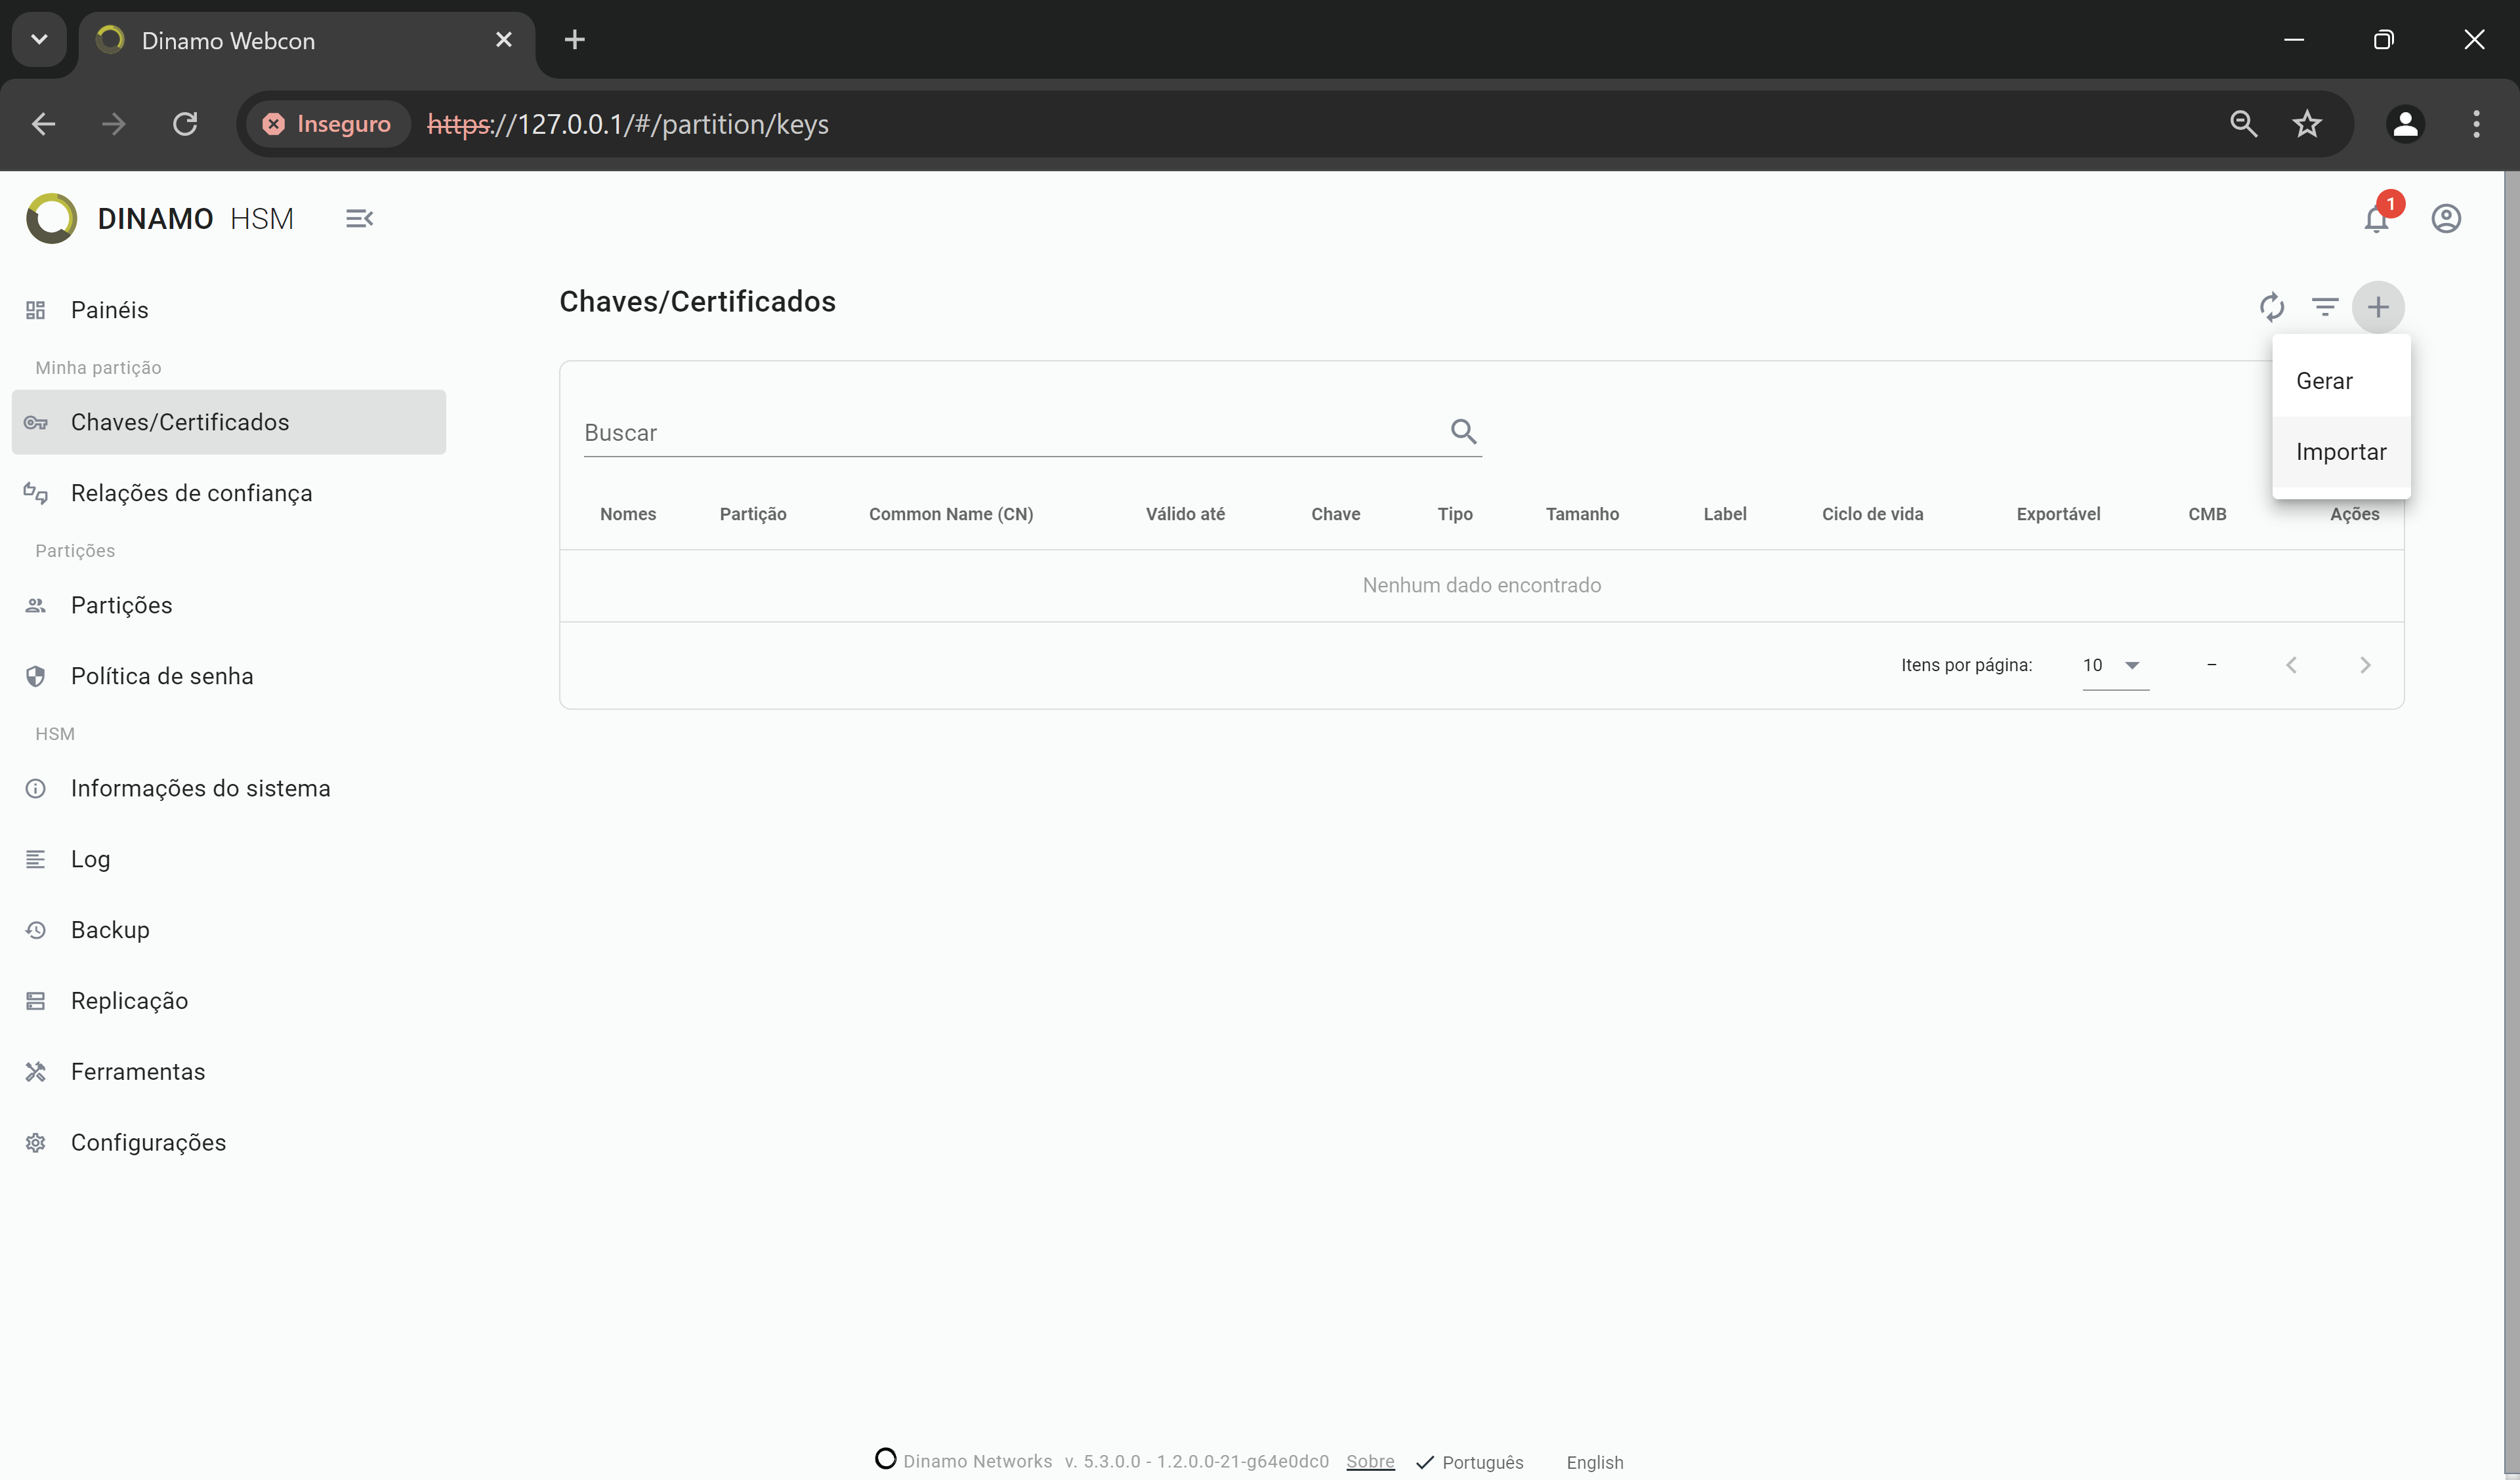Click the Log lines icon

36,859
